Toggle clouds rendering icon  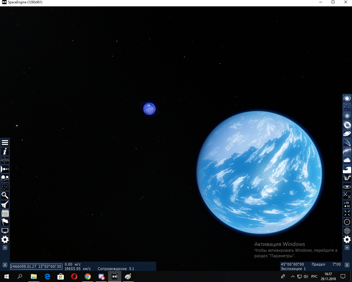point(347,160)
